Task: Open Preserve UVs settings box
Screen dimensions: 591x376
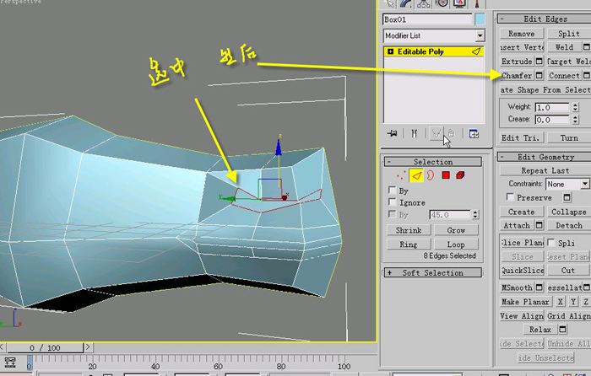Action: (x=567, y=197)
